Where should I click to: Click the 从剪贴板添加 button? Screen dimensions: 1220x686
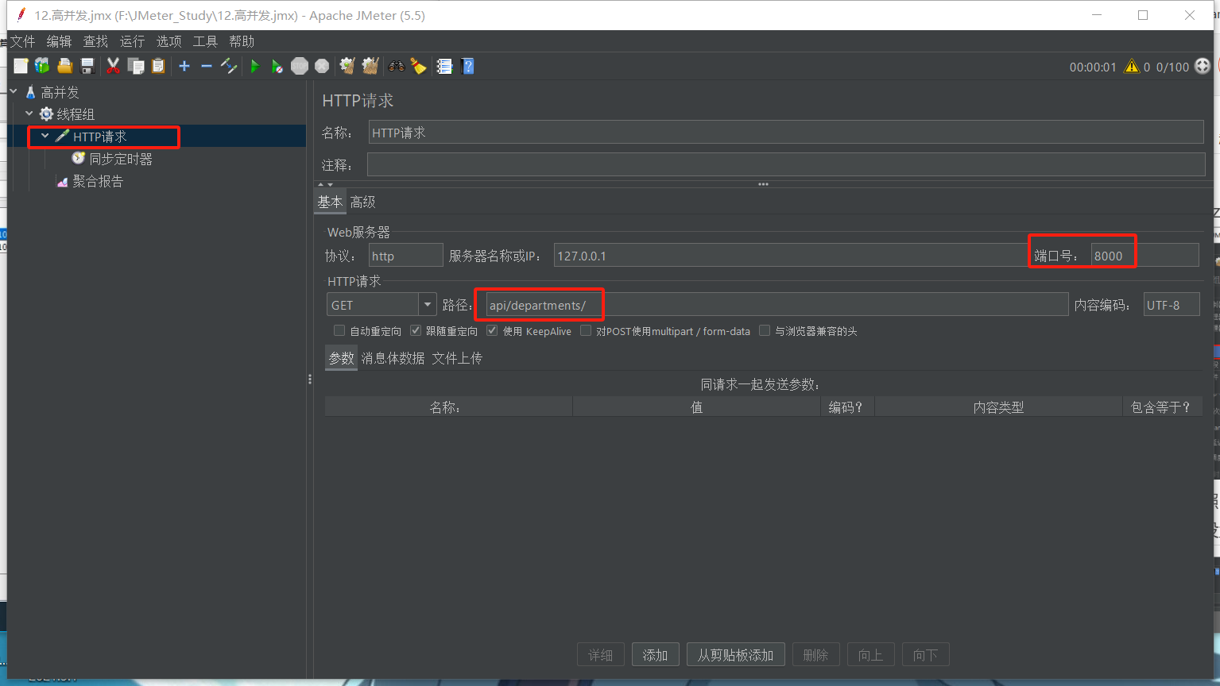pos(736,655)
